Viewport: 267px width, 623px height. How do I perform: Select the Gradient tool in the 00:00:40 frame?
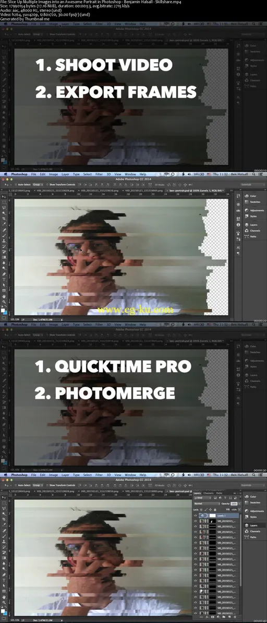[4, 558]
